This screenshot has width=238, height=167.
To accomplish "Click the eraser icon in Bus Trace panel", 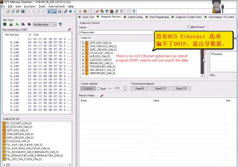I will pyautogui.click(x=69, y=29).
